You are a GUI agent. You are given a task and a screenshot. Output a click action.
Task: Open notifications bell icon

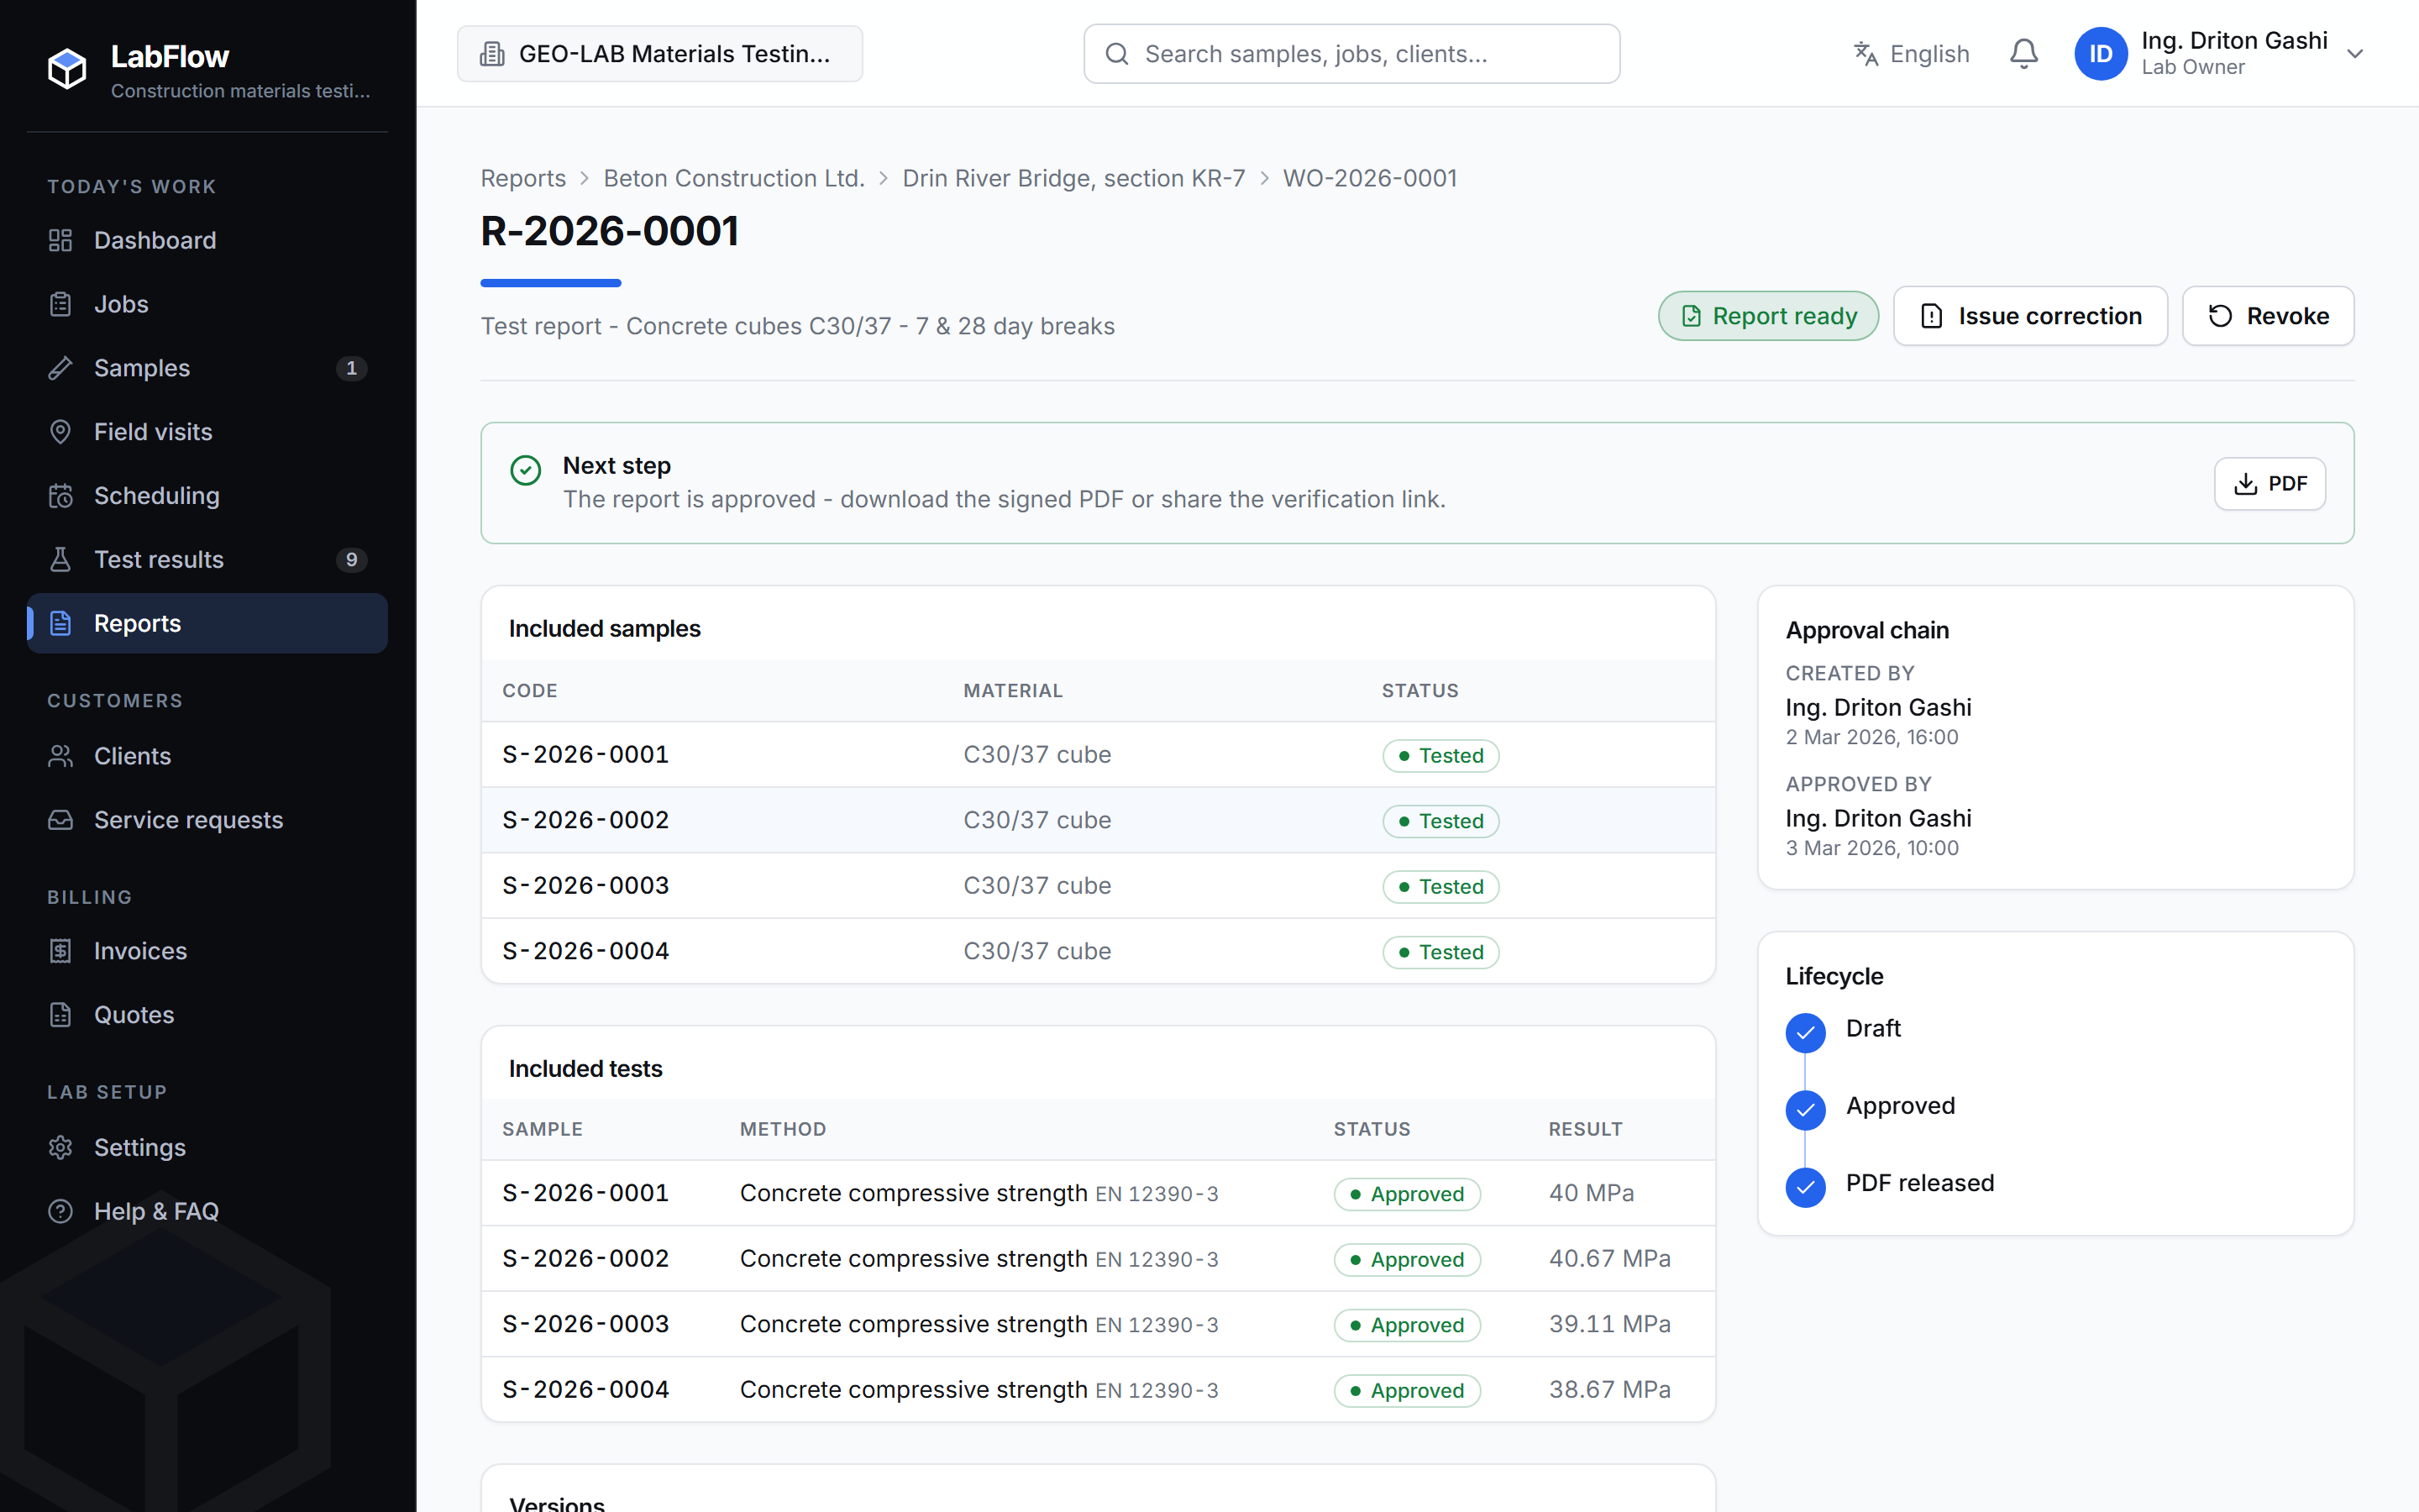tap(2024, 54)
